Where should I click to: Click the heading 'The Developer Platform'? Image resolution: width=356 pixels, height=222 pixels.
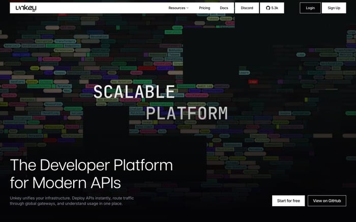pos(91,165)
